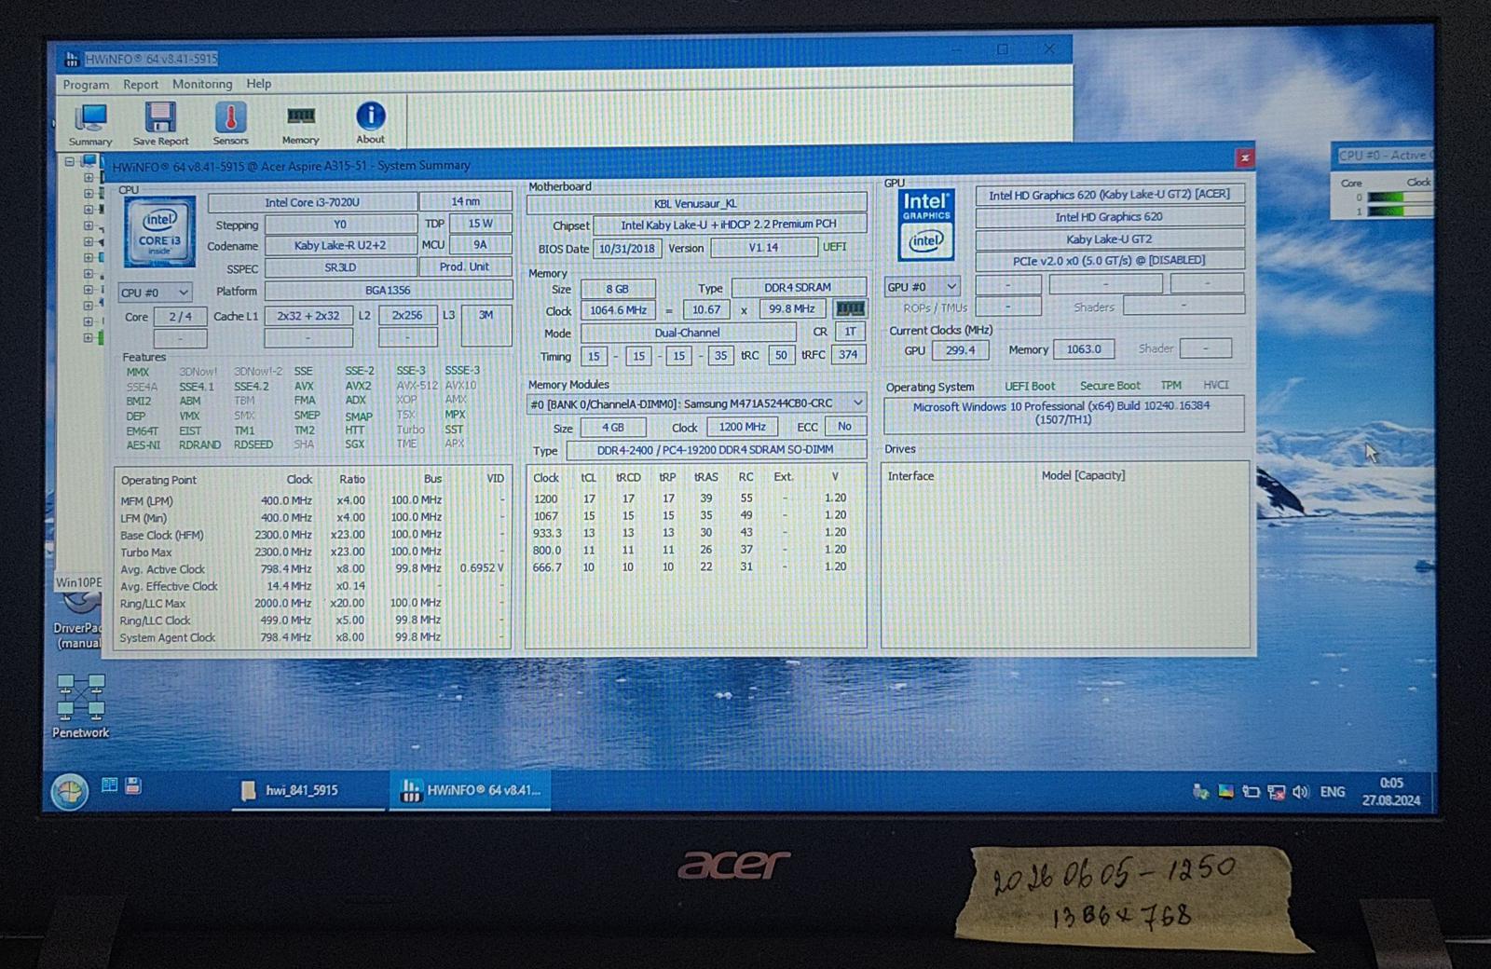The image size is (1491, 969).
Task: Click the BIOS version V1.14 field
Action: coord(763,248)
